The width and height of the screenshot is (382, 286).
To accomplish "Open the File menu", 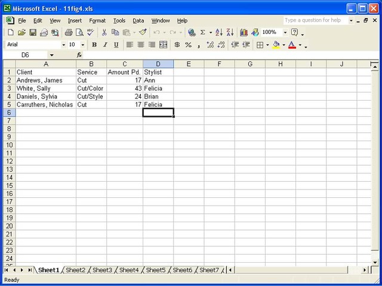I will point(22,21).
